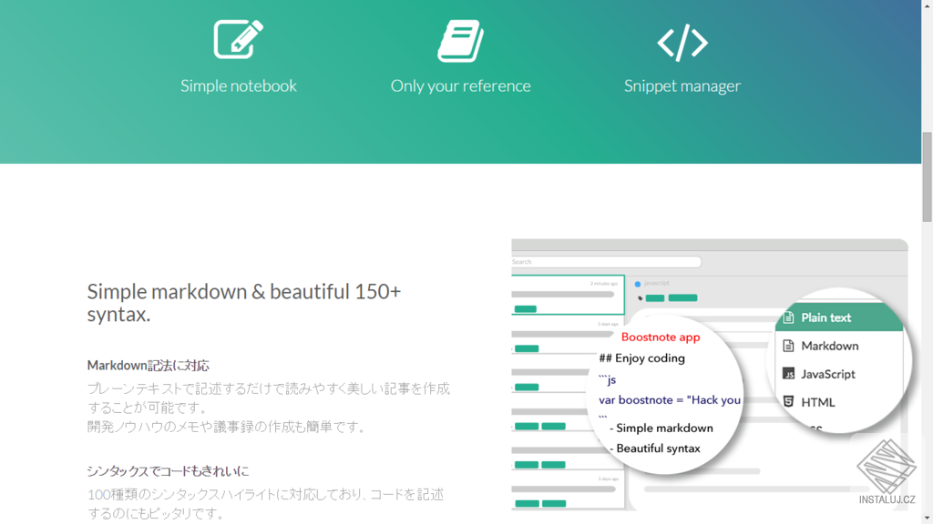The height and width of the screenshot is (524, 933).
Task: Click the Simple notebook label
Action: (x=239, y=86)
